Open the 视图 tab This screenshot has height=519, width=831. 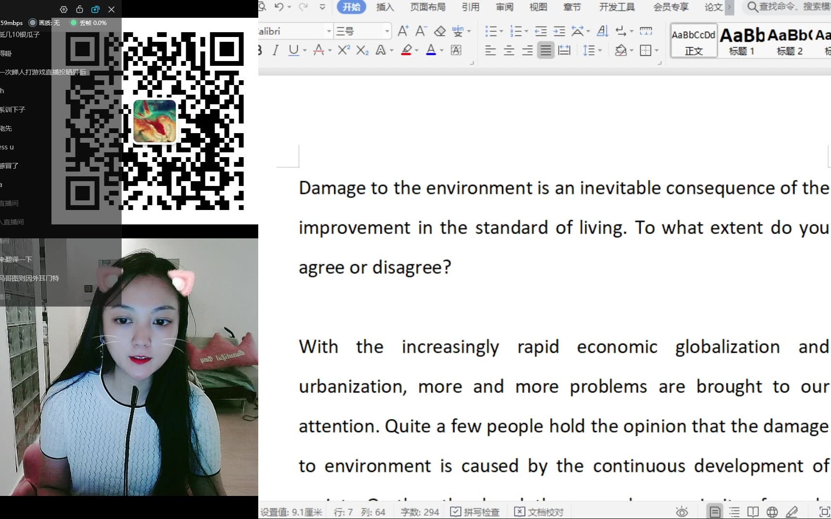538,7
